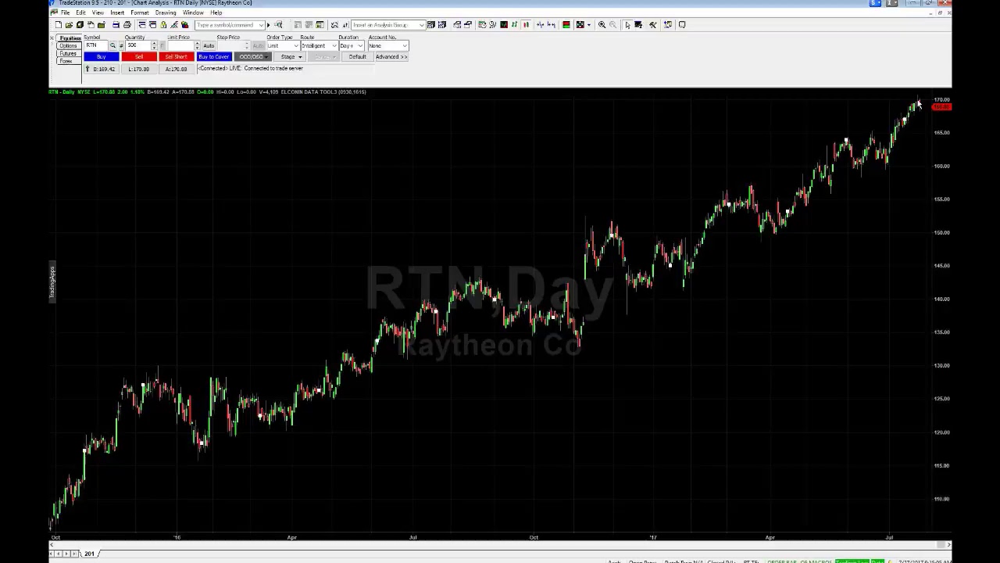Click the ask price A:170.88
Viewport: 1000px width, 563px height.
177,69
